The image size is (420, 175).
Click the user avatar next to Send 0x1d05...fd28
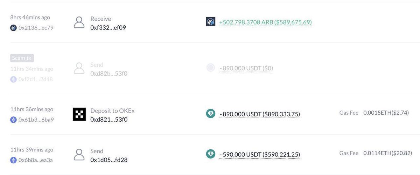point(79,155)
